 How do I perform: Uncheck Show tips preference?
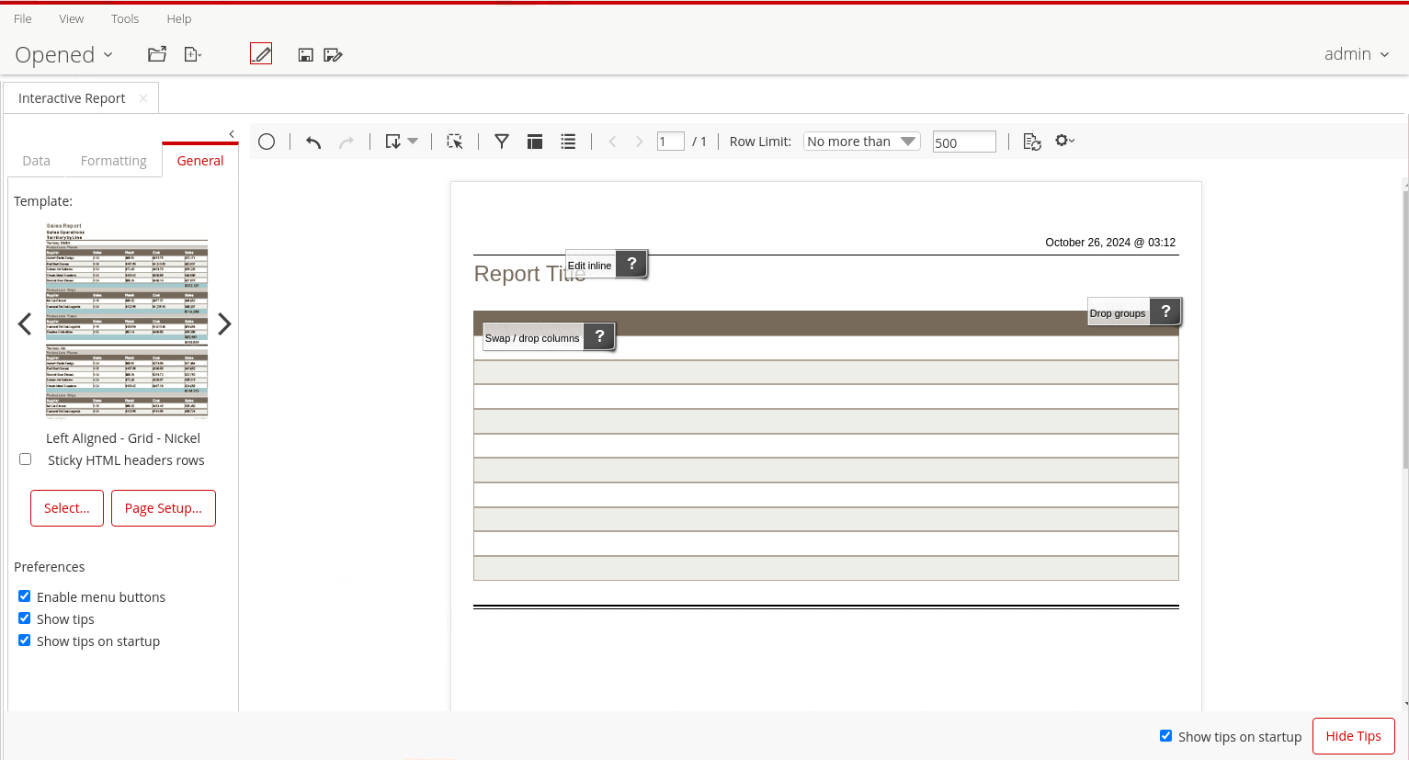coord(25,618)
